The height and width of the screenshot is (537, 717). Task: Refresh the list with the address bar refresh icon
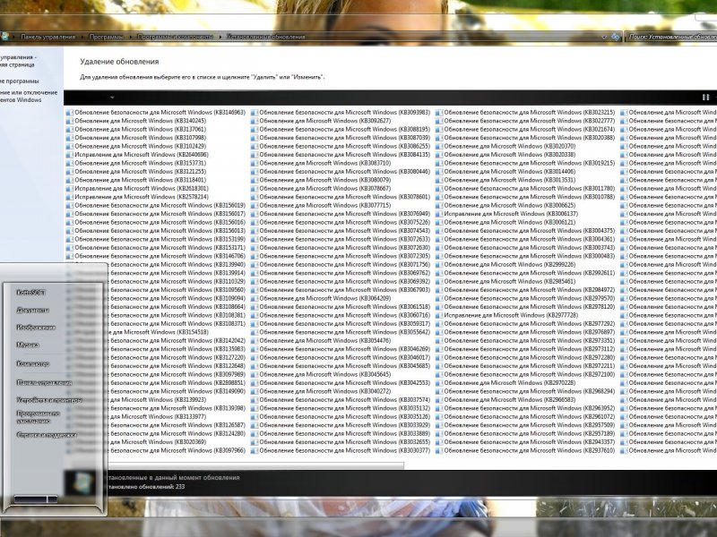click(616, 37)
